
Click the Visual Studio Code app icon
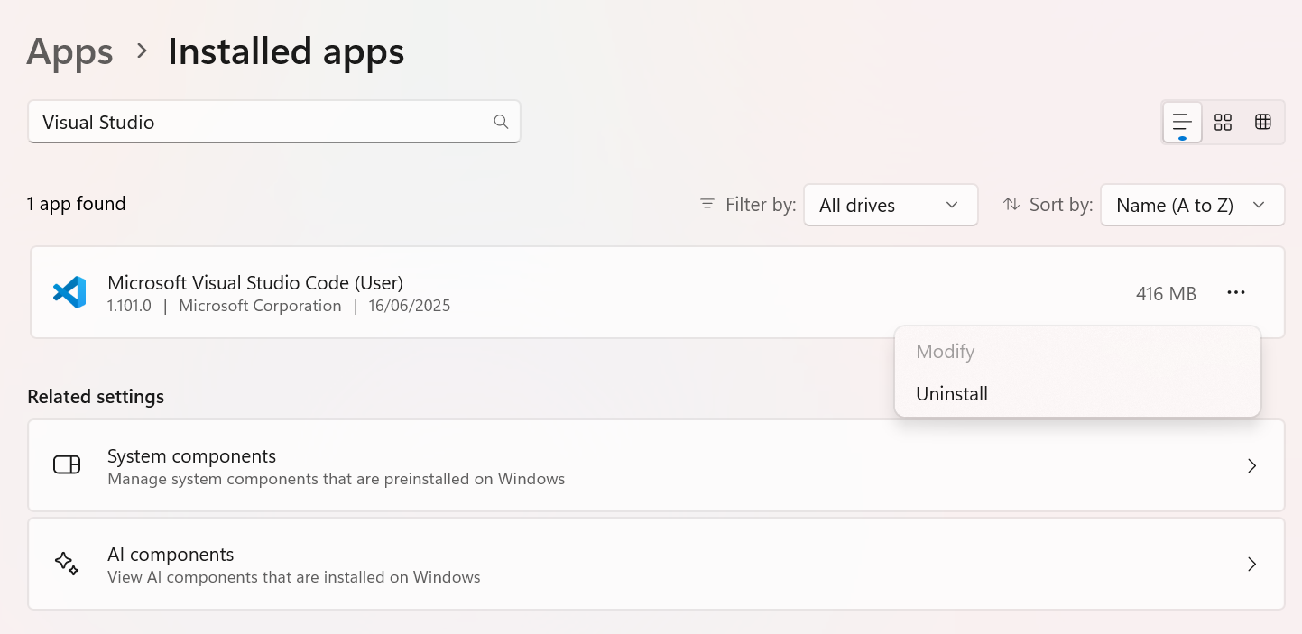(x=69, y=292)
